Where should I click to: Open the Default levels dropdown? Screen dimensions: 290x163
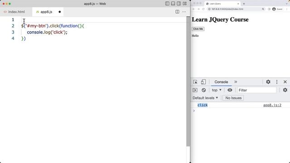pyautogui.click(x=205, y=98)
